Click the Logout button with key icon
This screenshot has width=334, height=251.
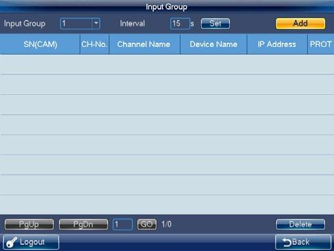[x=31, y=242]
